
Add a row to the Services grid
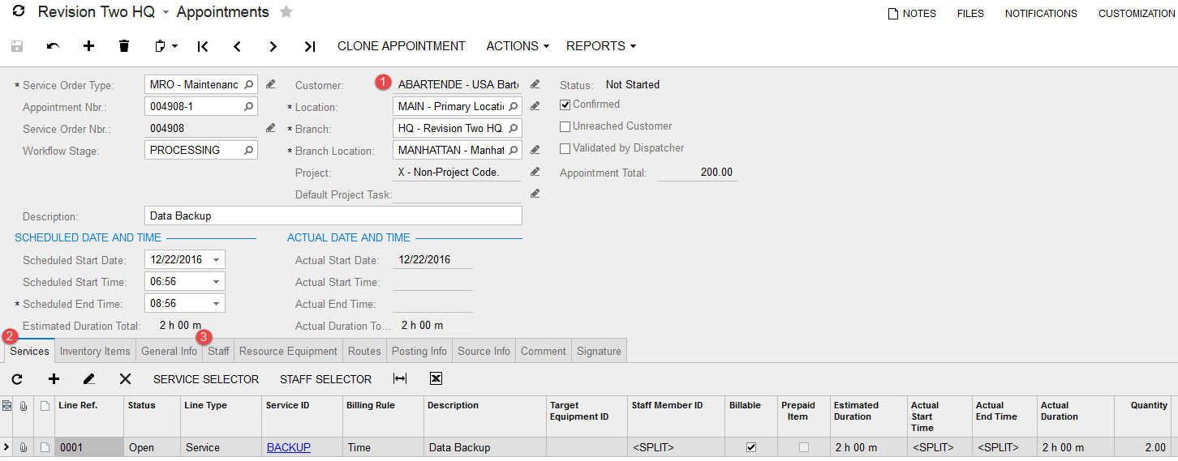point(54,379)
